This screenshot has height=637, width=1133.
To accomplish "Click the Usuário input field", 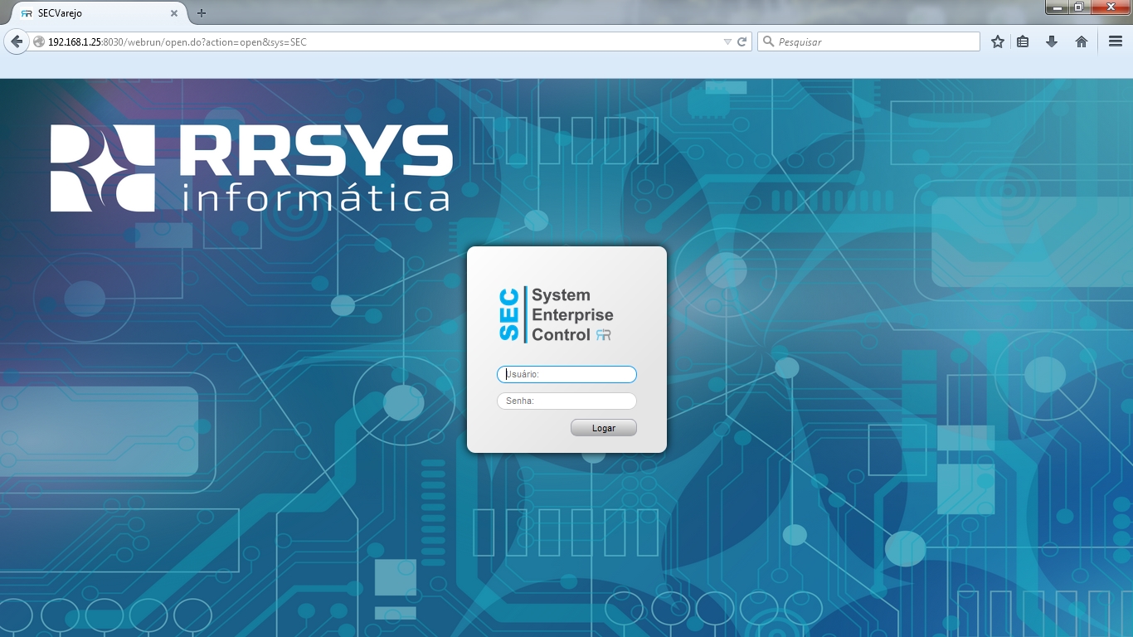I will pos(567,375).
